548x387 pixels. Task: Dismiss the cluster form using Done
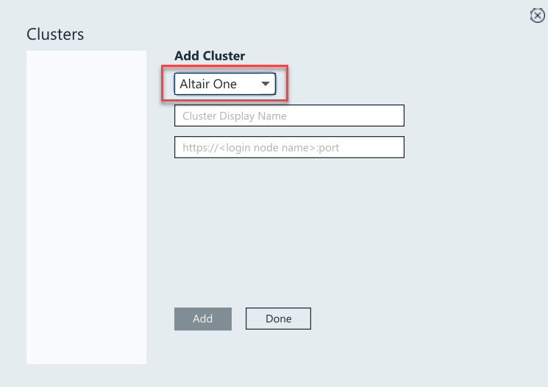278,319
